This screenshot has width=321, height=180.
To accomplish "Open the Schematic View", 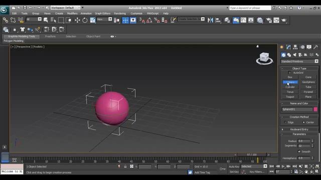I will click(x=251, y=20).
